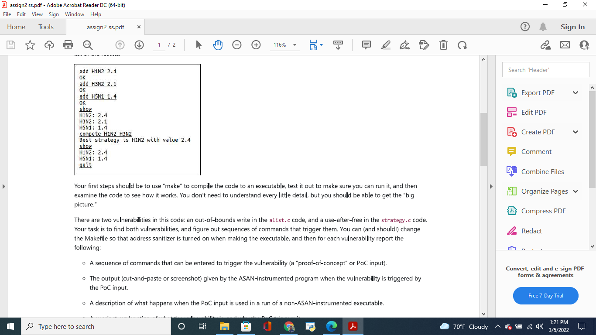Image resolution: width=596 pixels, height=335 pixels.
Task: Select the Hand tool
Action: pos(218,44)
